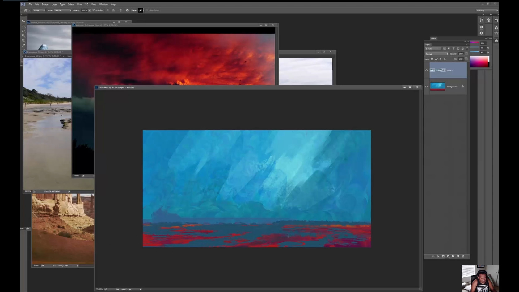
Task: Open the custom Shape picker dropdown
Action: tap(141, 10)
